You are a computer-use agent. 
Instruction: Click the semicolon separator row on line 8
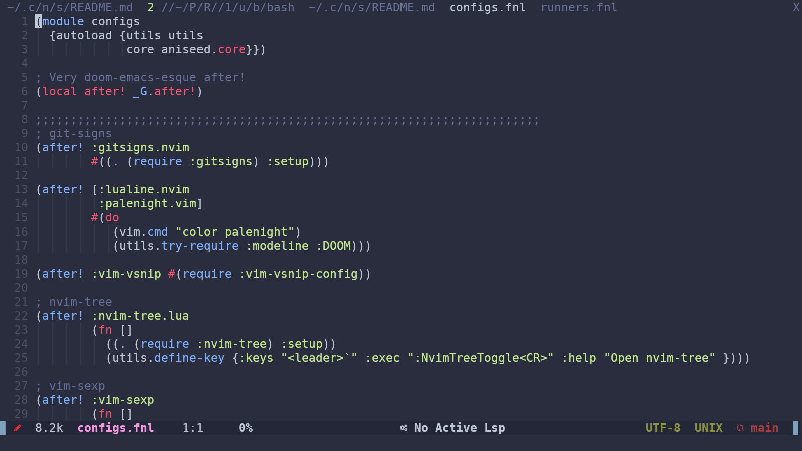point(288,119)
